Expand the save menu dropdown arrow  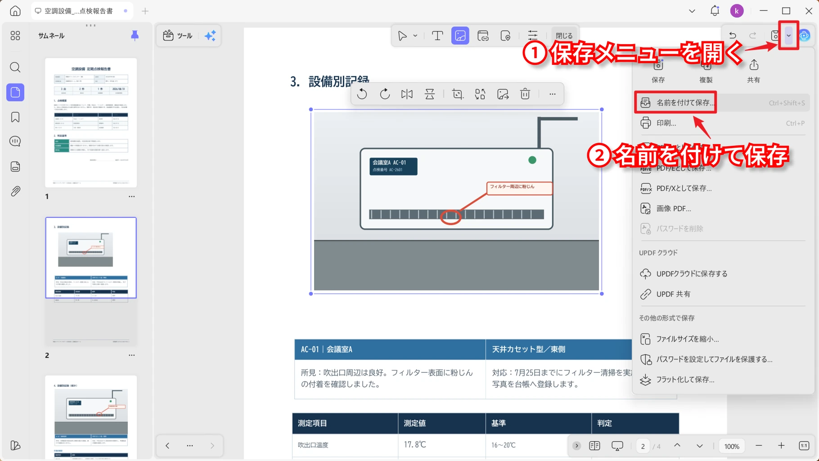pyautogui.click(x=788, y=36)
